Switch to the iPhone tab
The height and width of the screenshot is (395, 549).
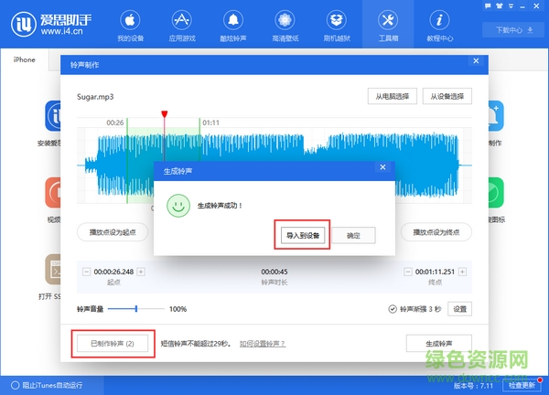[25, 59]
